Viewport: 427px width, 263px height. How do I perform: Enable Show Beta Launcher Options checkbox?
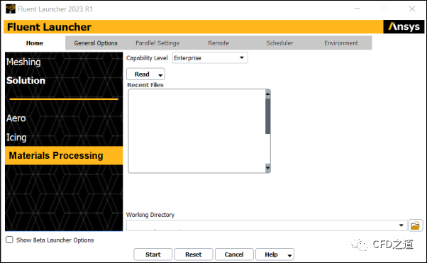click(9, 240)
